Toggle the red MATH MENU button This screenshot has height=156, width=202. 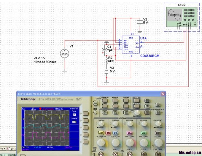click(108, 133)
